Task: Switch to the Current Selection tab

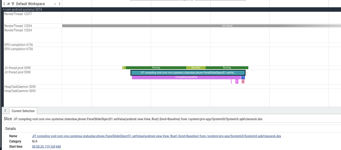Action: pos(23,111)
